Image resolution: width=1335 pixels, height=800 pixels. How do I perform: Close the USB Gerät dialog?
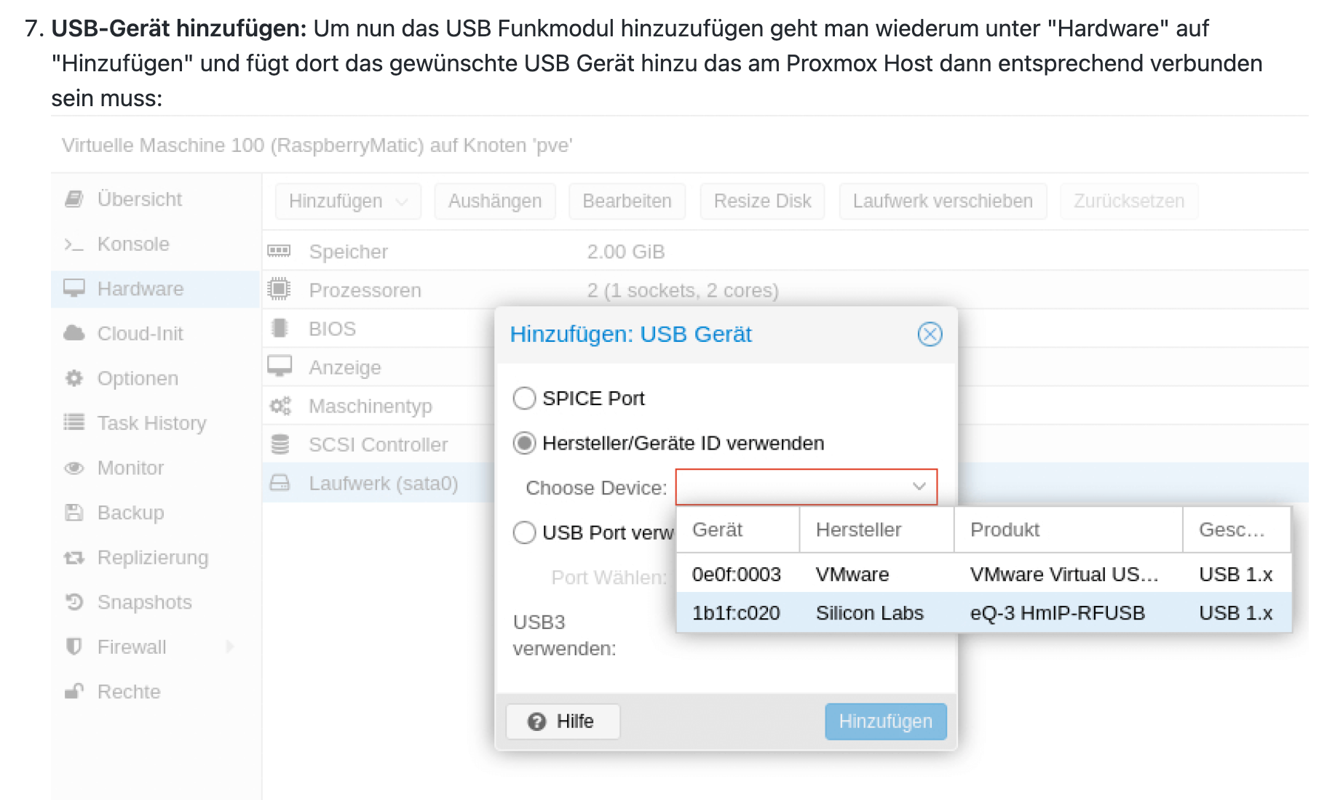click(930, 335)
